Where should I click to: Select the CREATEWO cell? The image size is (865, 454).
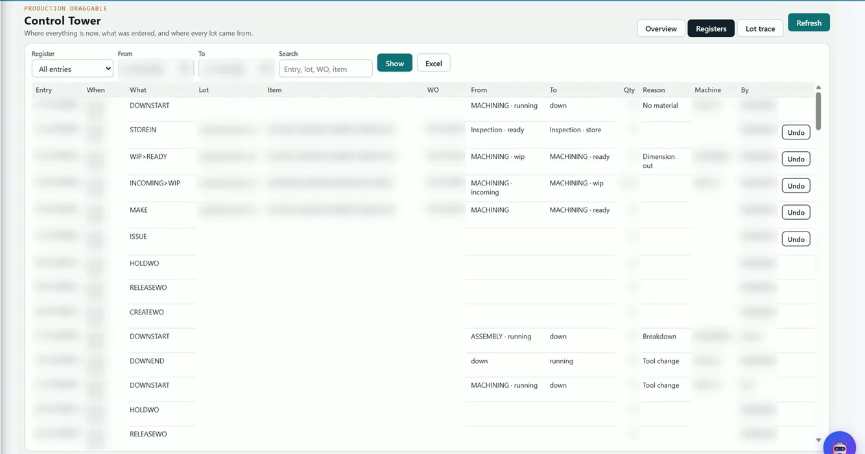pos(147,312)
